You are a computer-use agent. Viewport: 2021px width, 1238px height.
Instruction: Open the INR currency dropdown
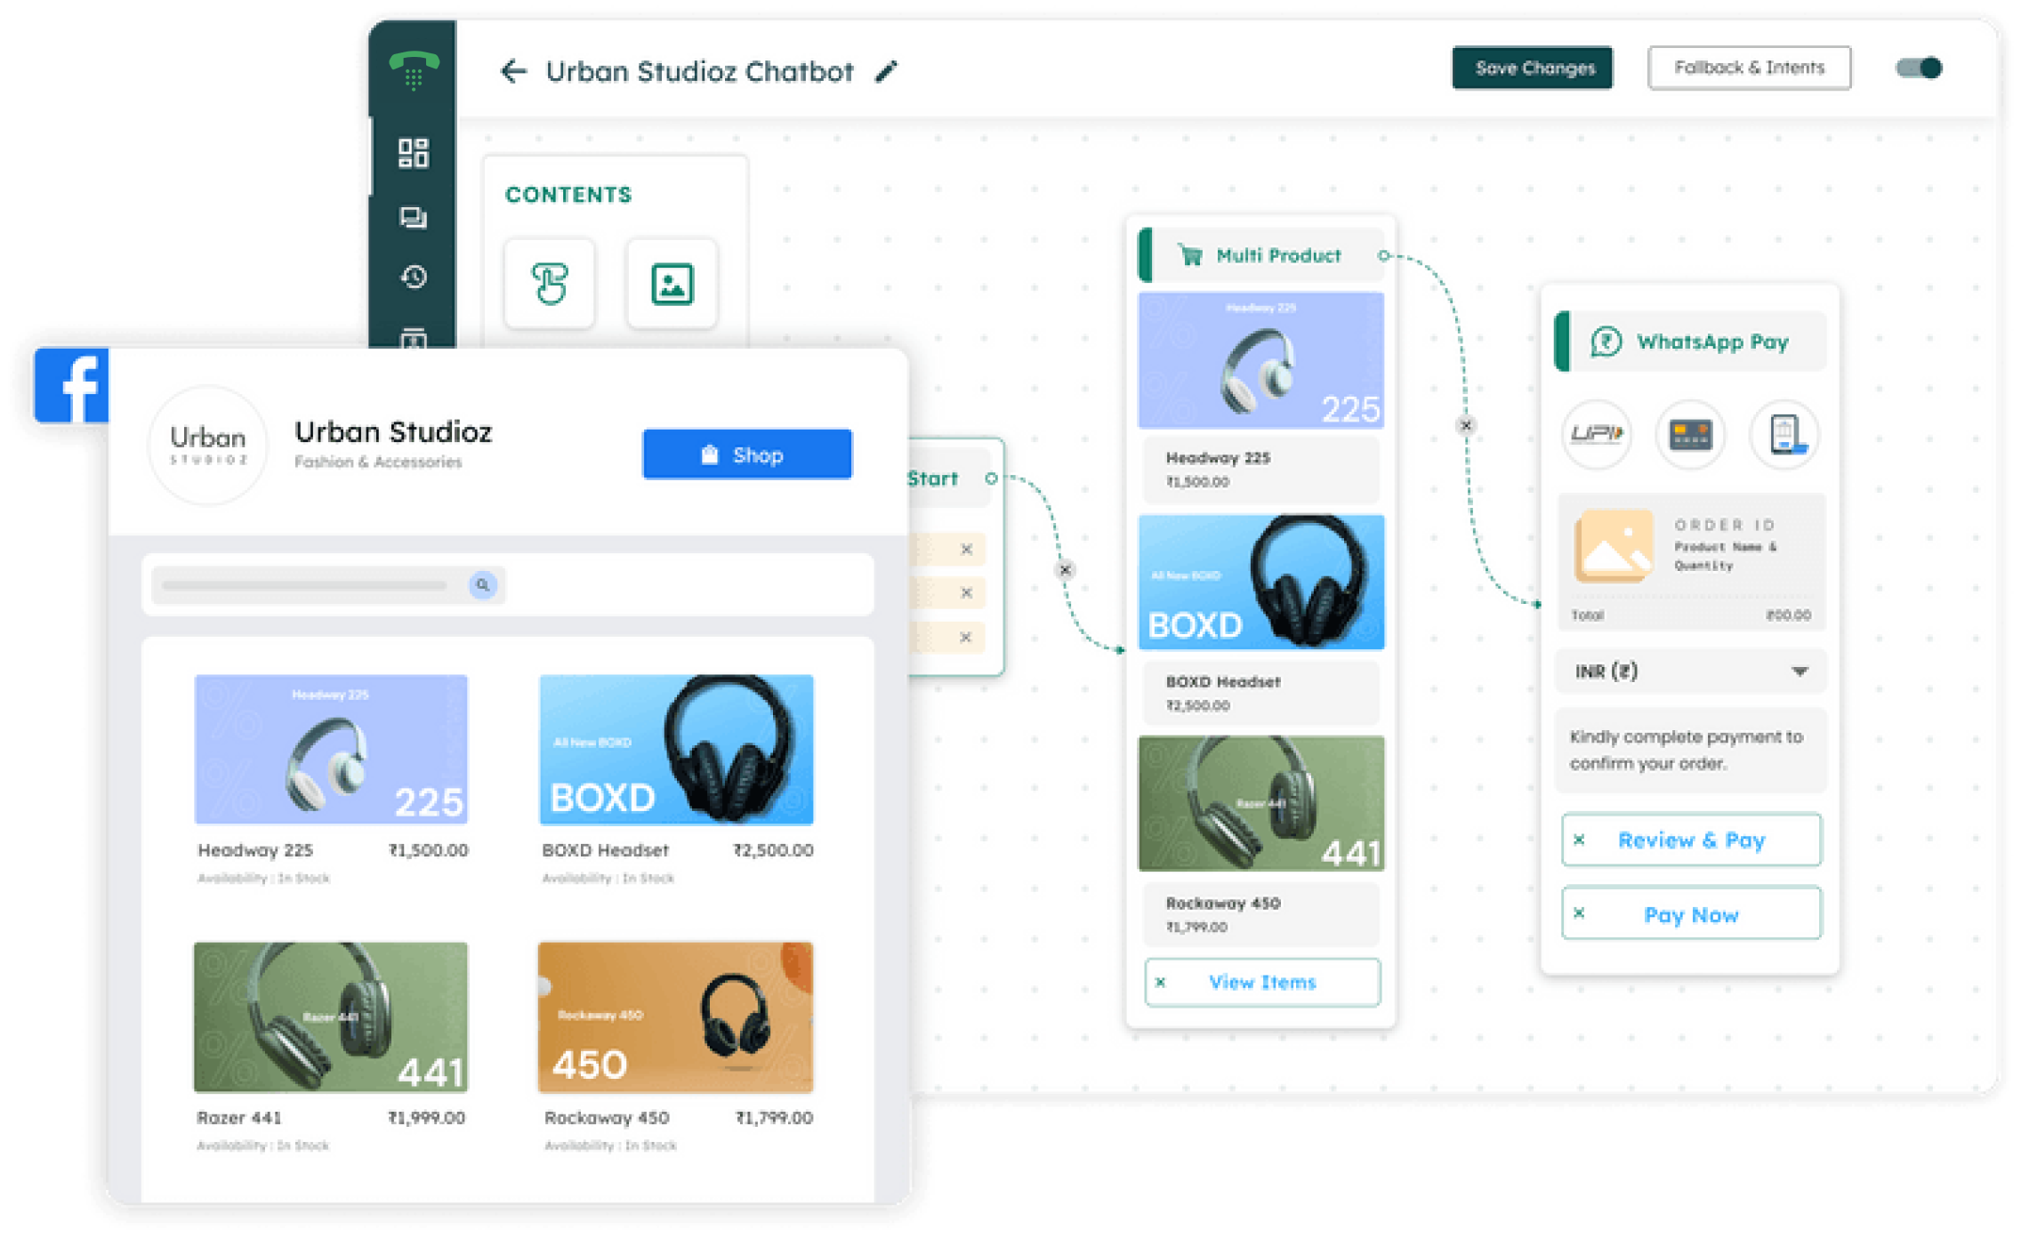pyautogui.click(x=1690, y=671)
